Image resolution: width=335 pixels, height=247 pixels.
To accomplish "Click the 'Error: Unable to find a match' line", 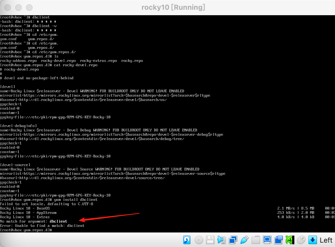I will (42, 226).
